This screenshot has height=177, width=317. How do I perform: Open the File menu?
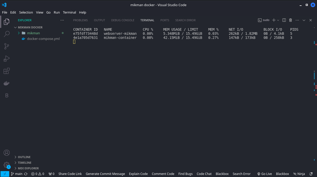(5, 12)
